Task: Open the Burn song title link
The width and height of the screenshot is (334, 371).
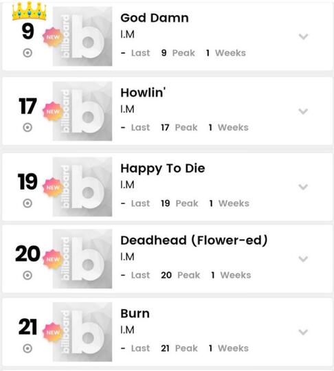Action: coord(135,313)
